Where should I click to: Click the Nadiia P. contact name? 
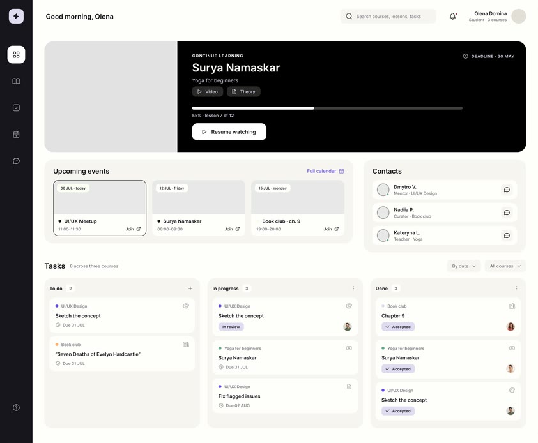point(404,209)
